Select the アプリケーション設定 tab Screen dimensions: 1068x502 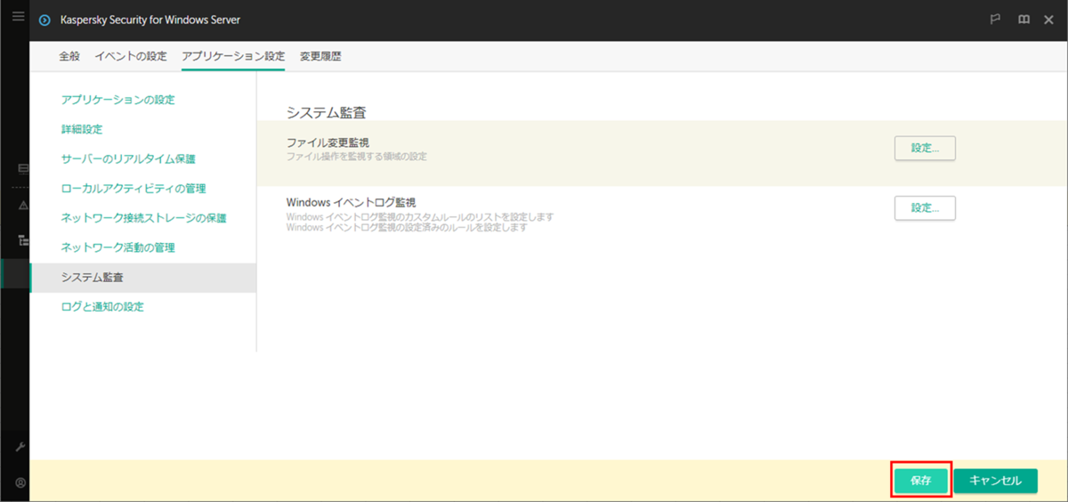(x=233, y=56)
